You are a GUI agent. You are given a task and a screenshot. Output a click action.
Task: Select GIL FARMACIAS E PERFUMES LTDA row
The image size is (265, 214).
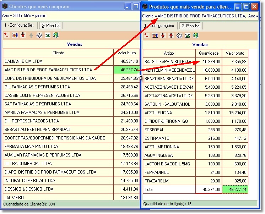tap(58, 87)
